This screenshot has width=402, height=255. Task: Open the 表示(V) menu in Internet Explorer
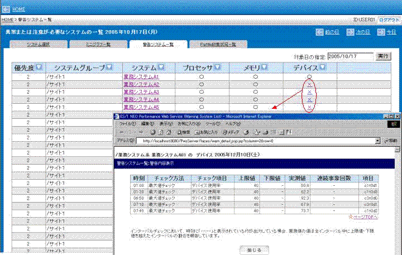point(166,124)
